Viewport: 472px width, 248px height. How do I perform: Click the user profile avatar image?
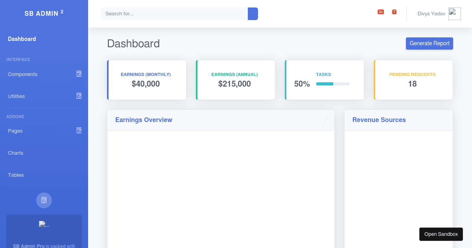pos(454,14)
